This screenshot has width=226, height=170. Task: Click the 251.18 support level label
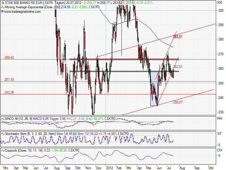point(9,80)
